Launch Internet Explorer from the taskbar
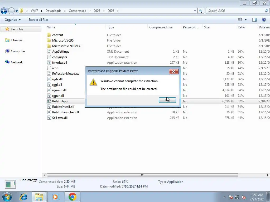270x202 pixels. (23, 197)
